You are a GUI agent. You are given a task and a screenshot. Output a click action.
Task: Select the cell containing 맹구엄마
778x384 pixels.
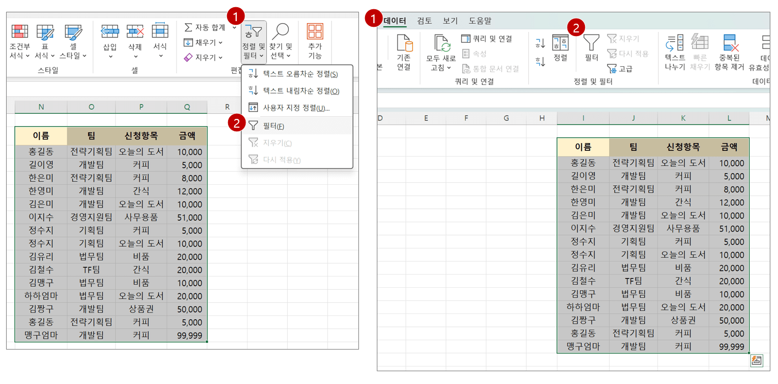coord(41,334)
